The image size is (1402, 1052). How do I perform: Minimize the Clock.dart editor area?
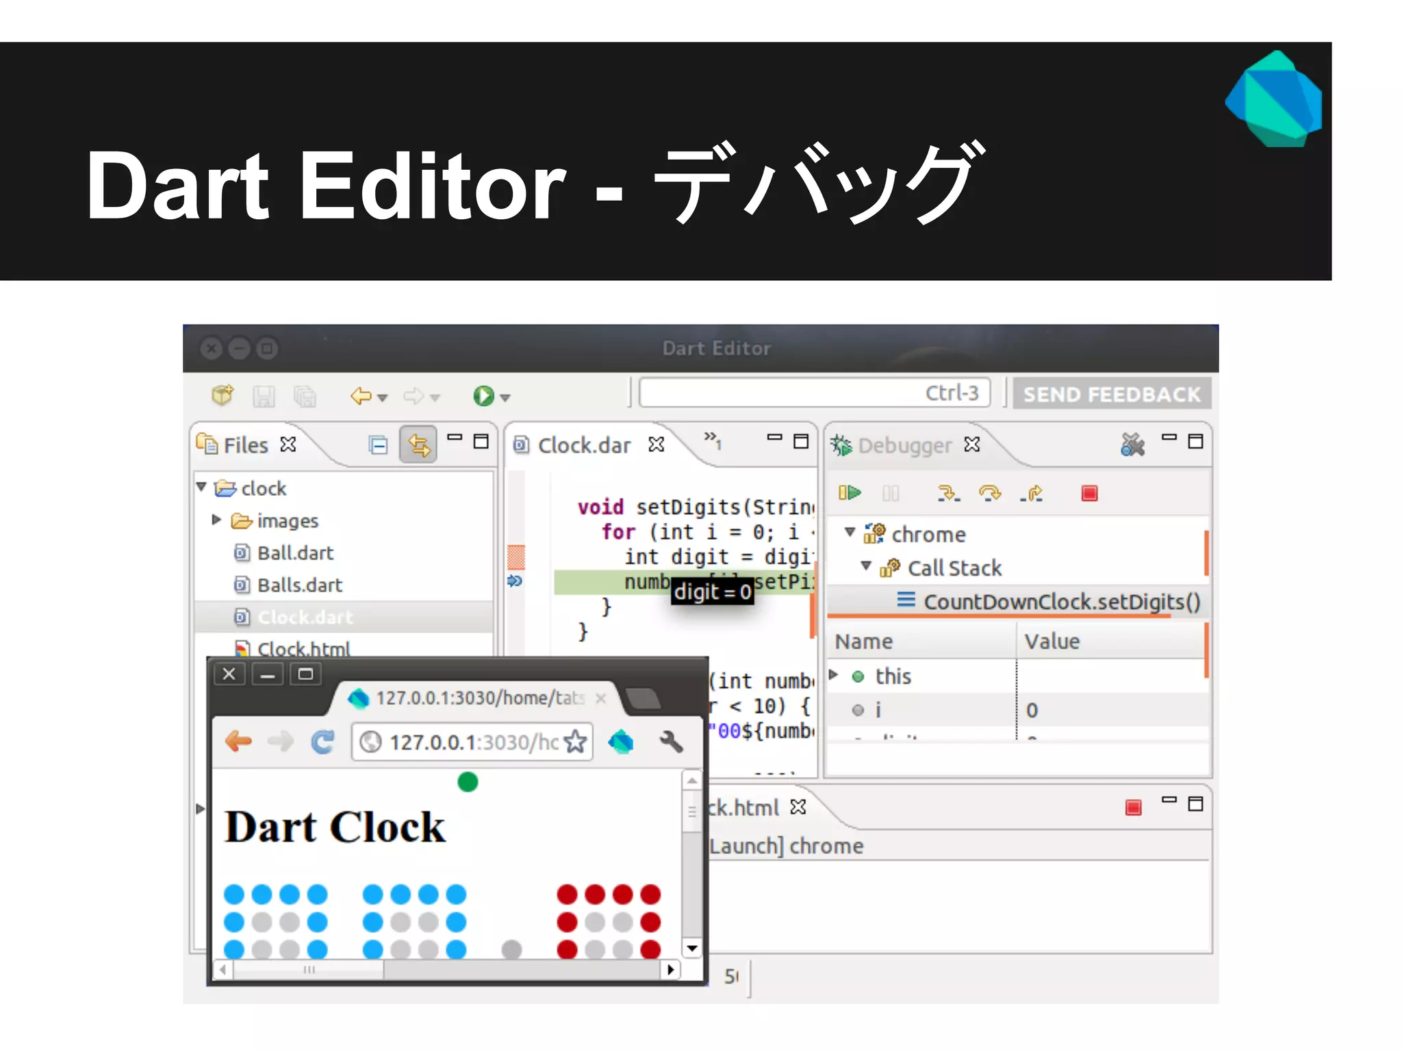click(774, 437)
